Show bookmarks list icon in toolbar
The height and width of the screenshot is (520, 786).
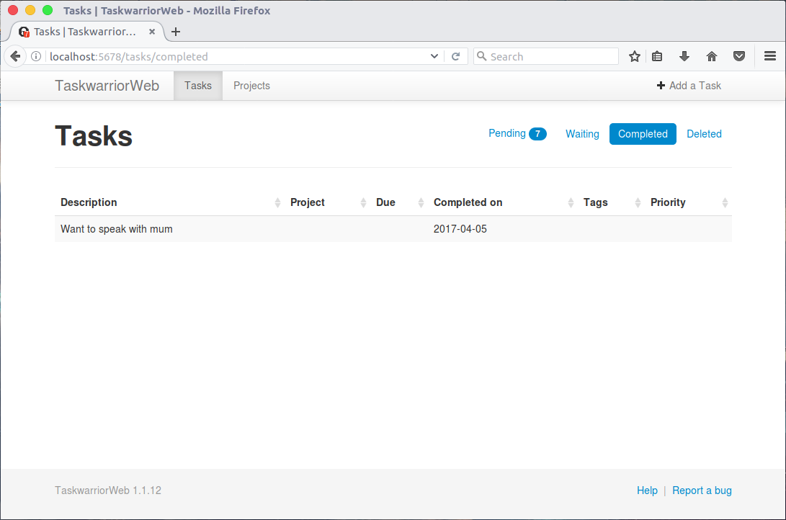tap(657, 56)
